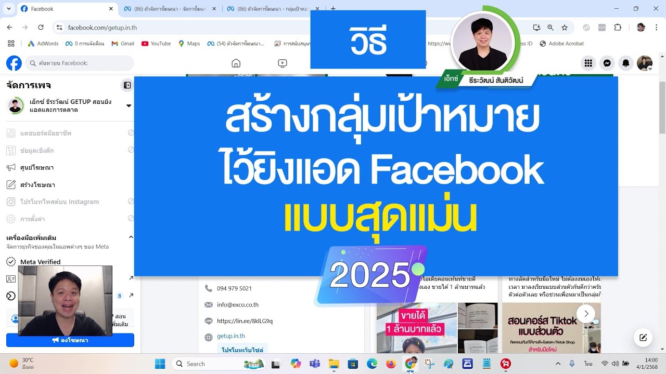Screen dimensions: 666x374
Task: Open YouTube bookmark
Action: coord(156,44)
